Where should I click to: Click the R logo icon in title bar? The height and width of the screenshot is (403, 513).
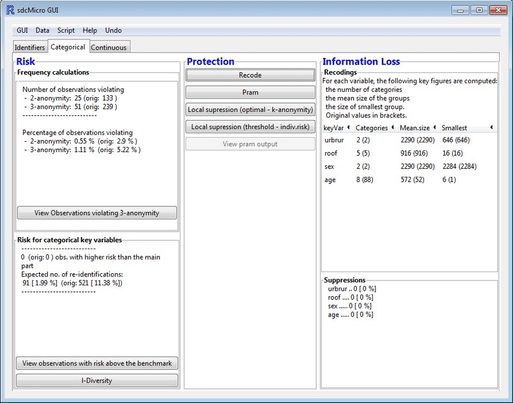[10, 10]
